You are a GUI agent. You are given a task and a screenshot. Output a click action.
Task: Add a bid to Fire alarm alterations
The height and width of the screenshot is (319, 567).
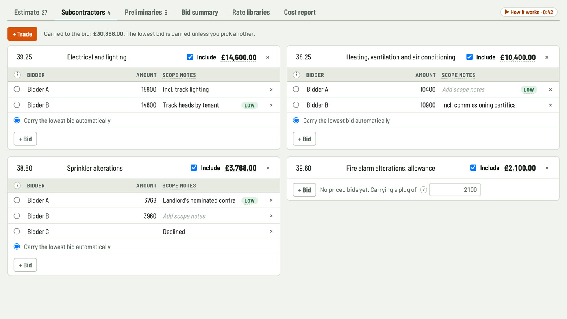click(x=304, y=190)
